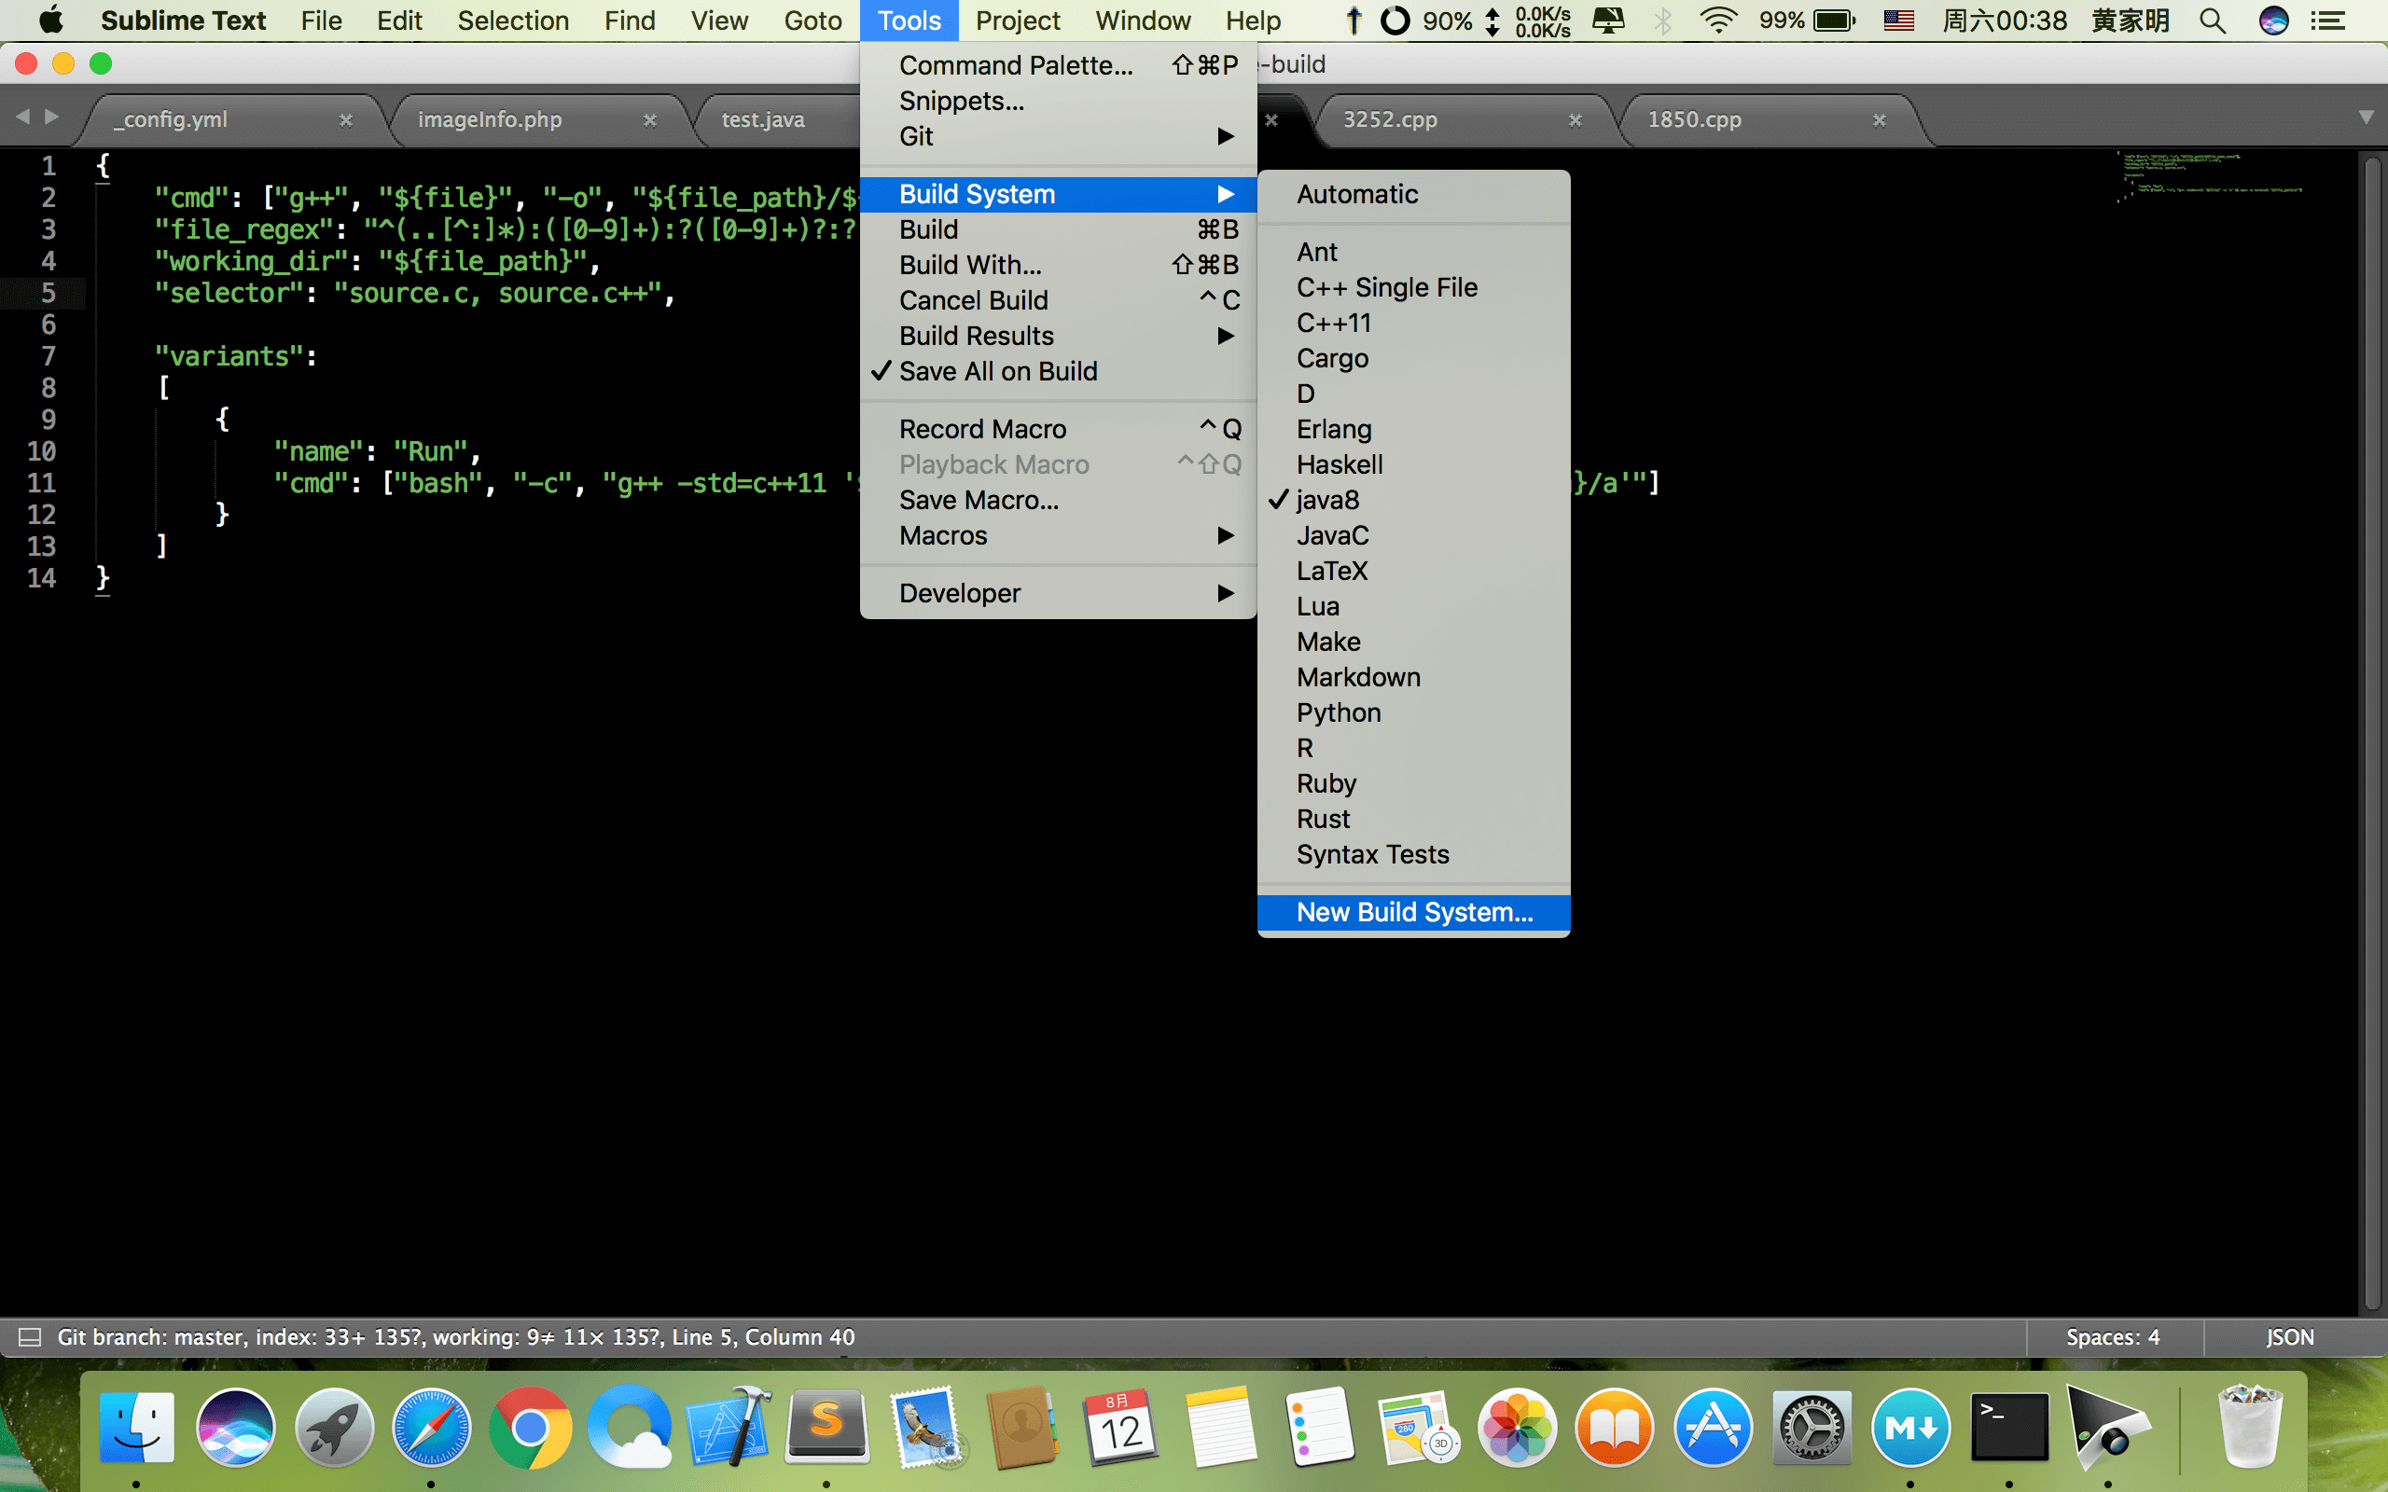Select Automatic build system
Image resolution: width=2388 pixels, height=1492 pixels.
click(1413, 194)
